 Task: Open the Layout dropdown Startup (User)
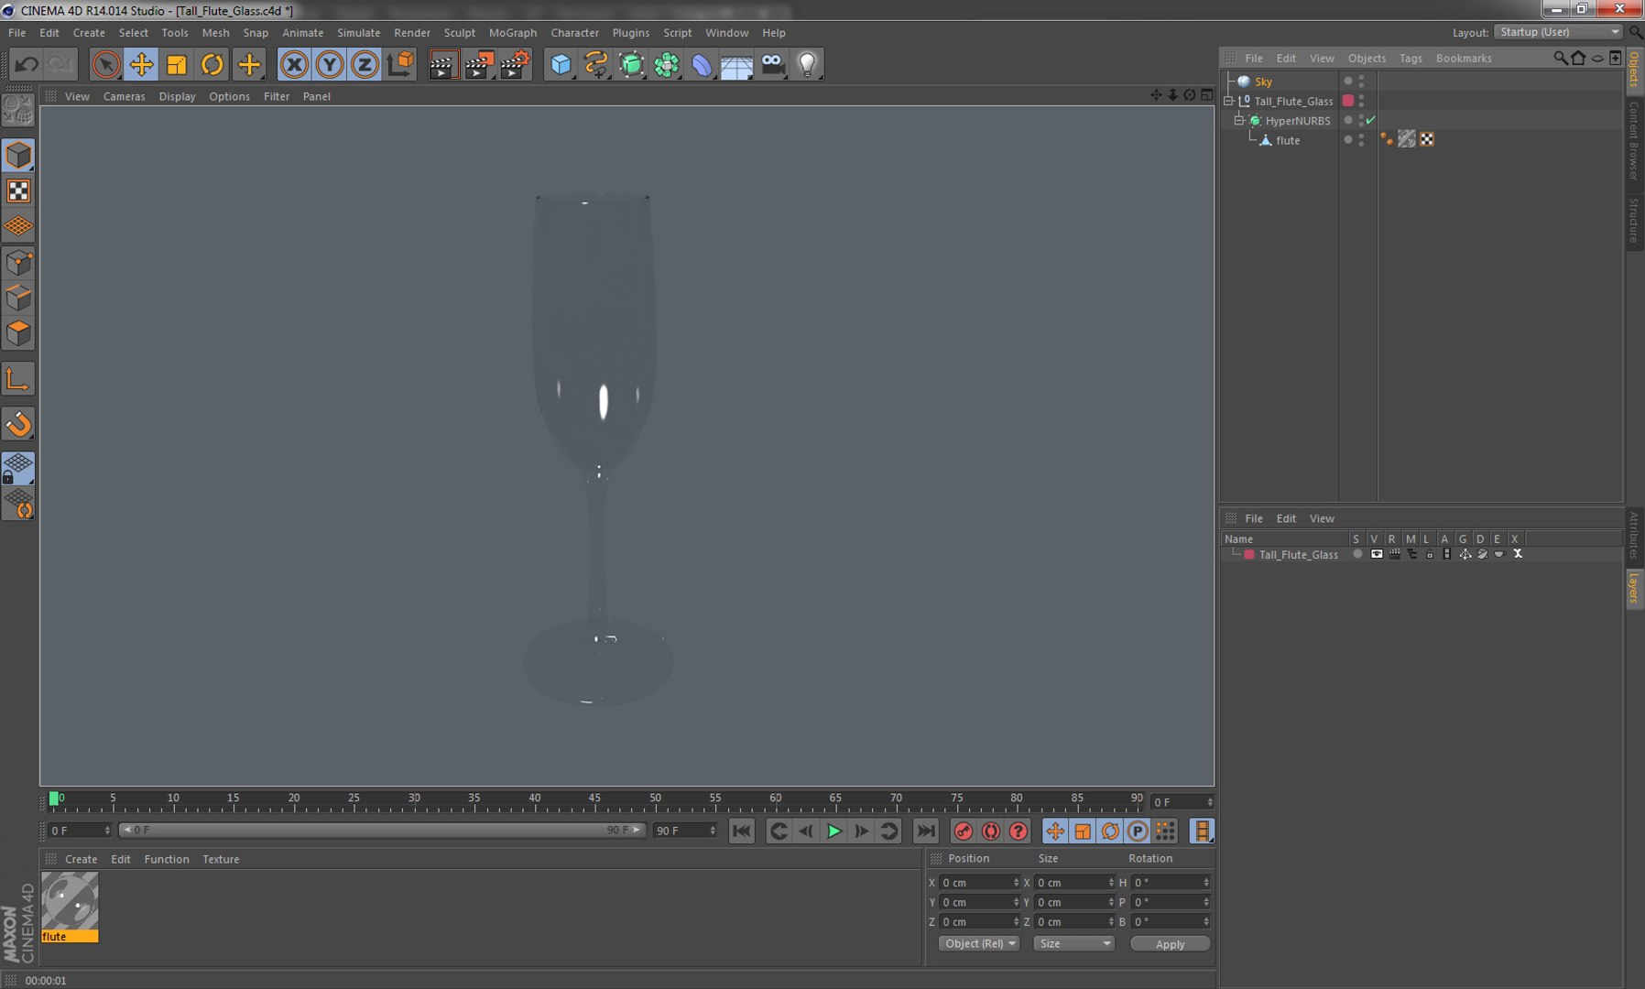1558,32
